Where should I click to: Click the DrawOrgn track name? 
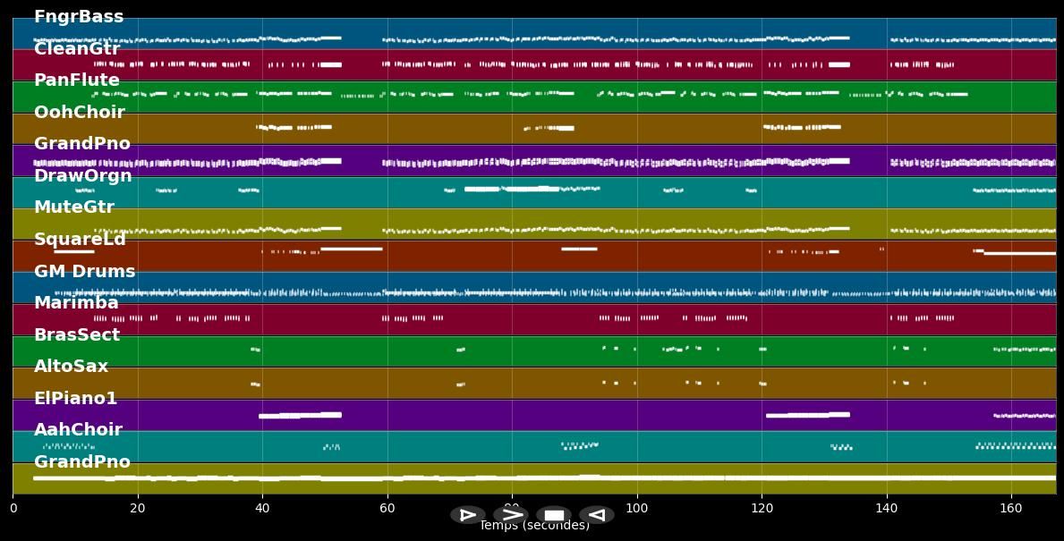point(83,176)
